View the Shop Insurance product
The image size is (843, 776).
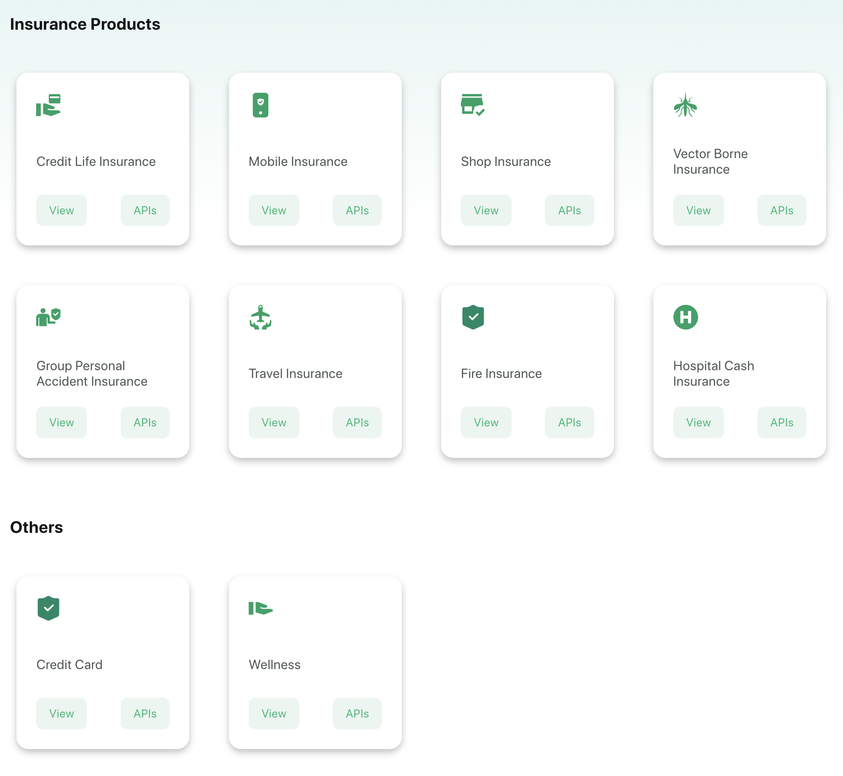[486, 210]
